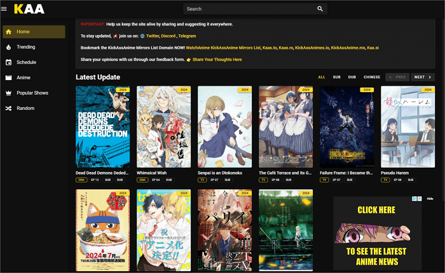Open Anime in the sidebar
The height and width of the screenshot is (273, 445).
coord(24,77)
